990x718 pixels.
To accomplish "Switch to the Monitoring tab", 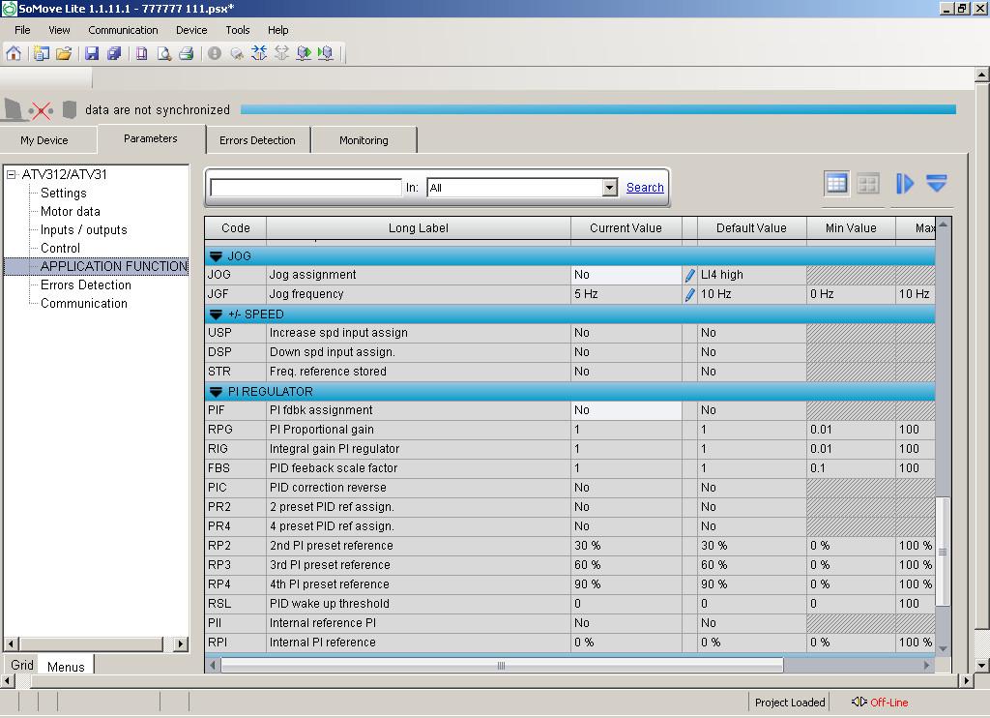I will (364, 140).
